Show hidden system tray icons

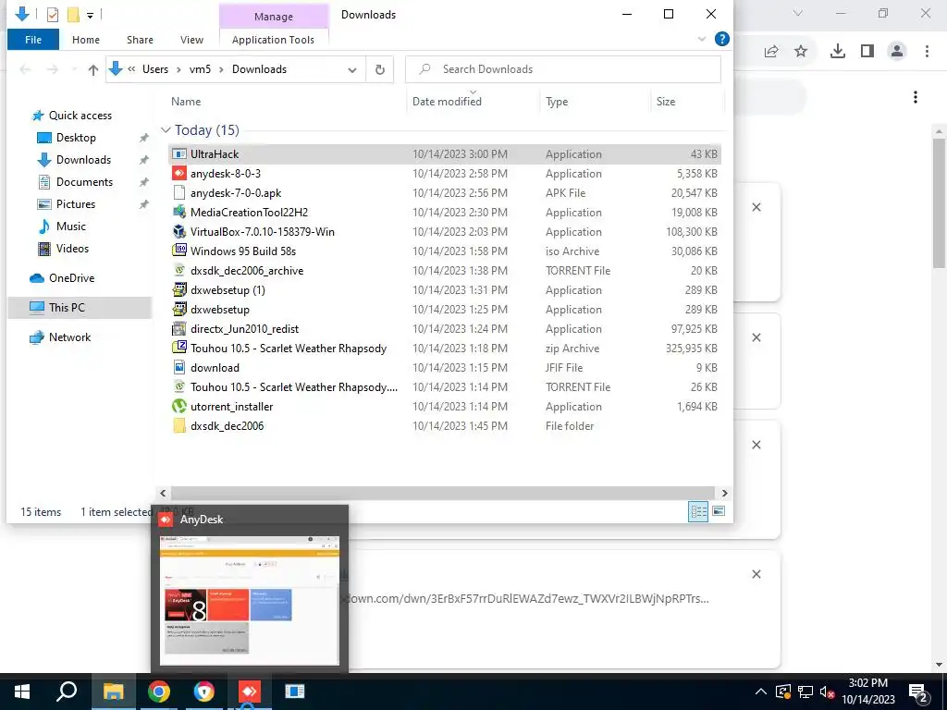(761, 692)
